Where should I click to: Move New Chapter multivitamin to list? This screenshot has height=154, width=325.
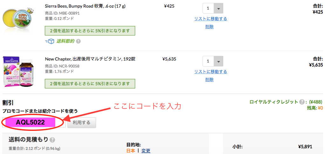211,72
